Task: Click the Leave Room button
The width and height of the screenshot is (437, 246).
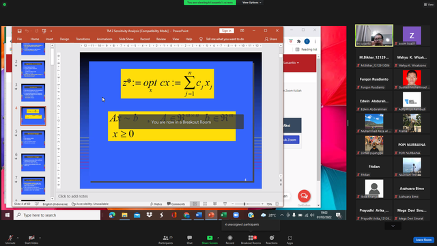Action: click(423, 240)
